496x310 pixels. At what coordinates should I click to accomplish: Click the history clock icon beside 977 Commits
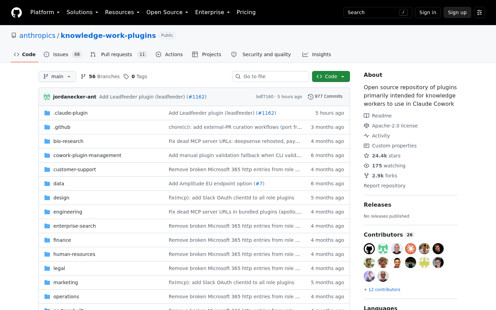click(x=310, y=97)
